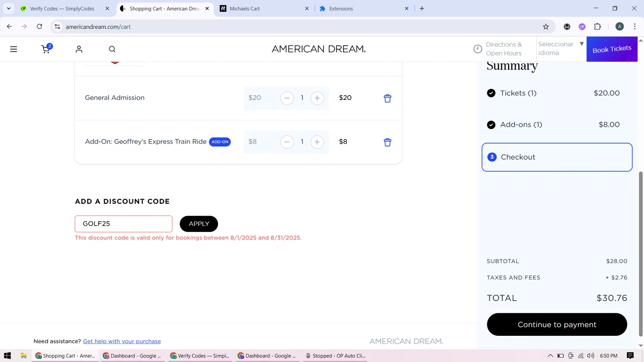Click the Book Tickets button
Image resolution: width=644 pixels, height=362 pixels.
coord(612,49)
